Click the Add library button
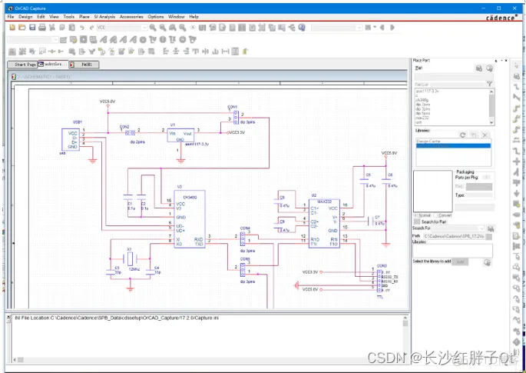 [x=460, y=261]
